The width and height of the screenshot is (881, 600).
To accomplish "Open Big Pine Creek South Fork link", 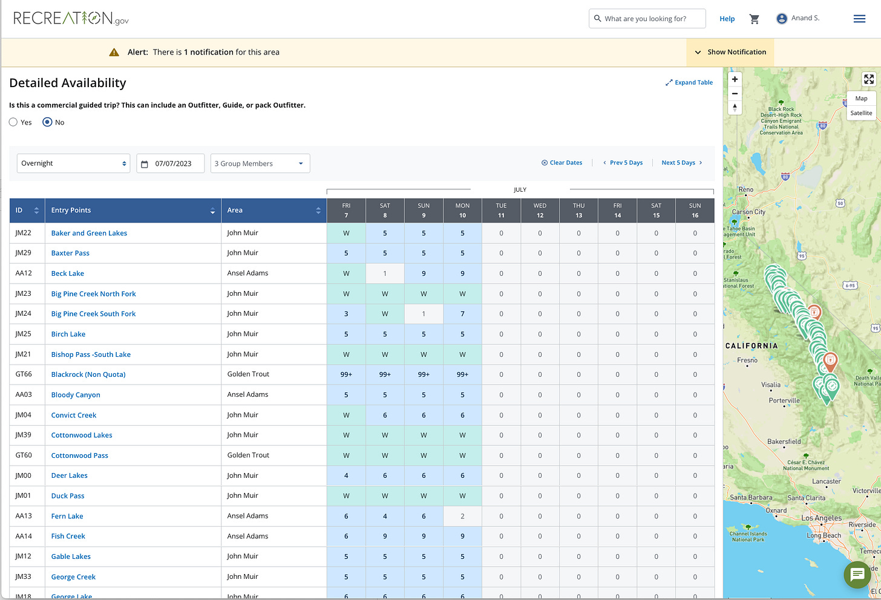I will 94,314.
